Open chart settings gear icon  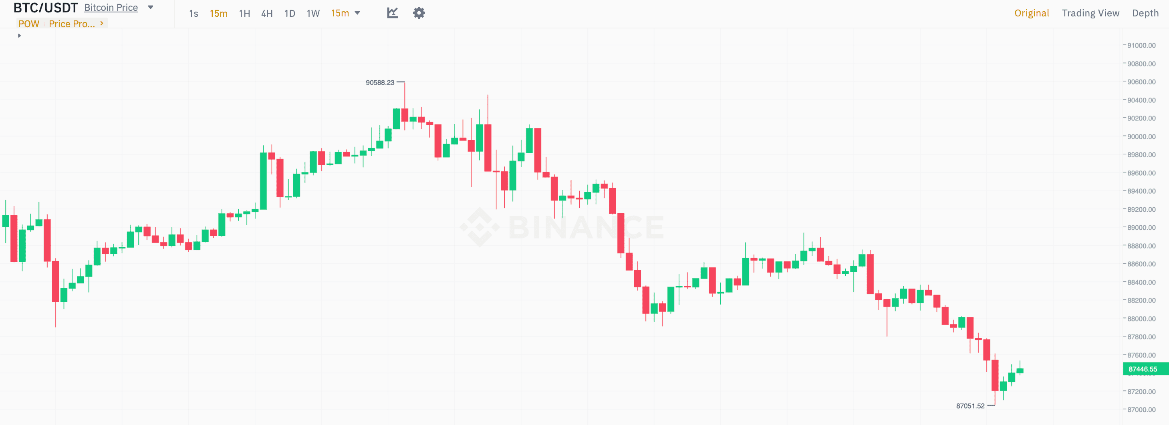(419, 13)
